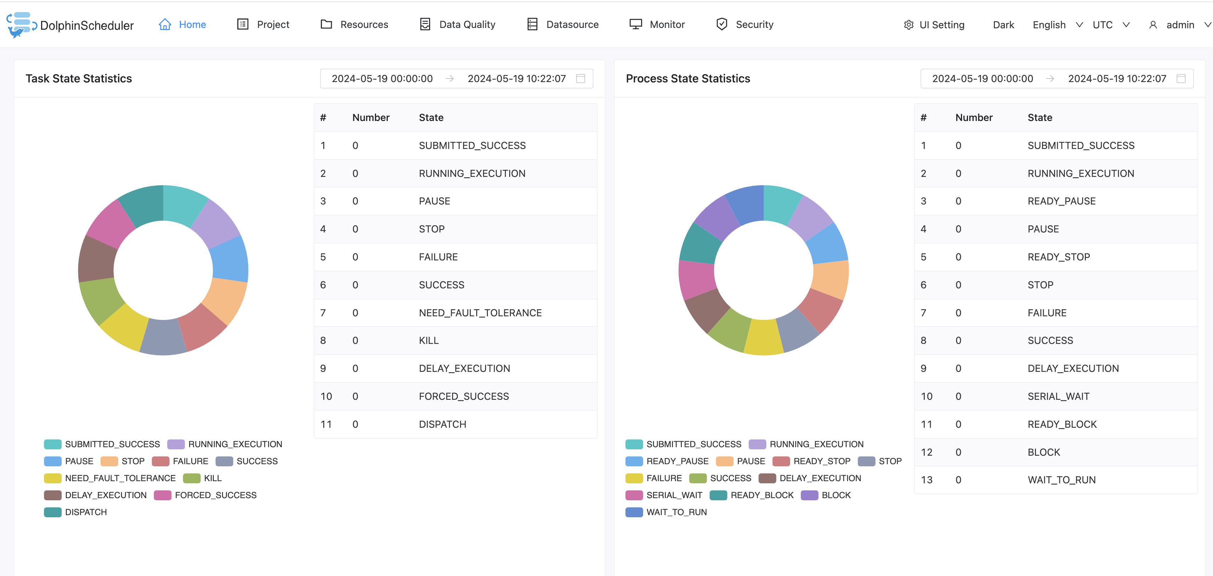Open the Monitor menu
Viewport: 1213px width, 576px height.
(667, 24)
